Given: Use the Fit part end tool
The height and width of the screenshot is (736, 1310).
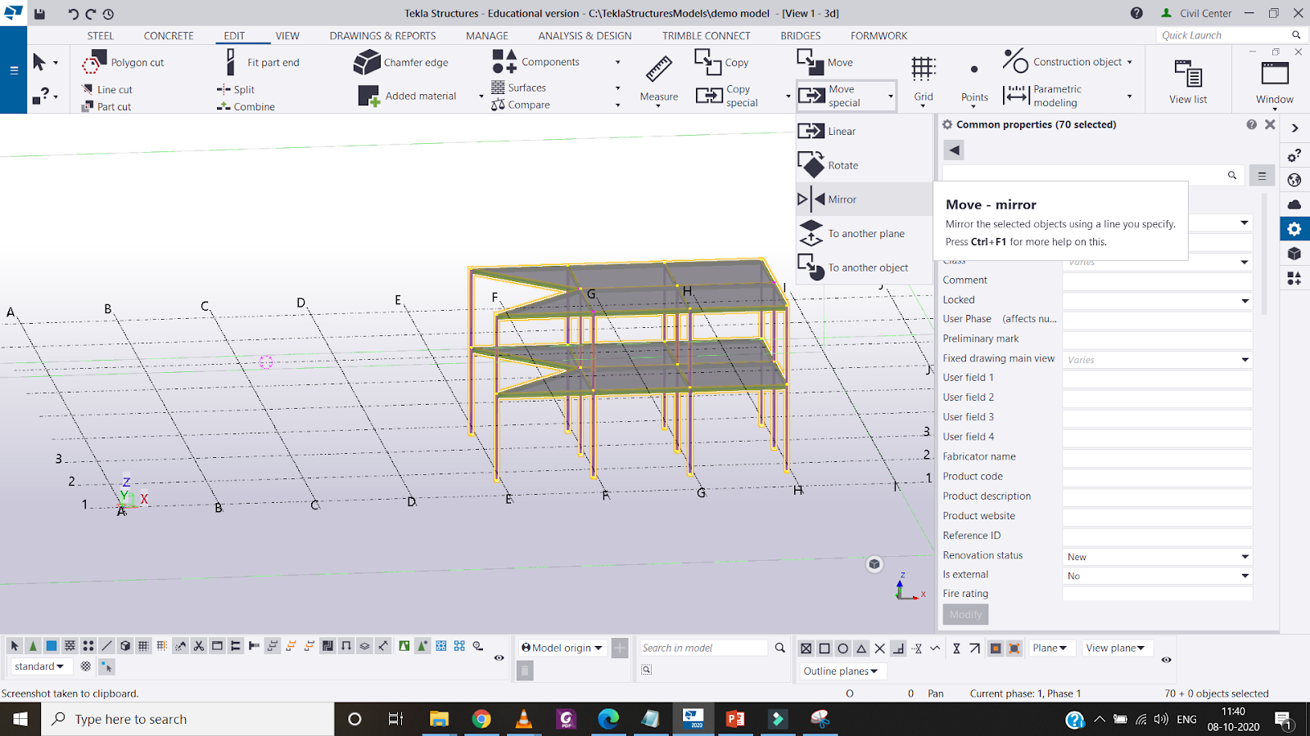Looking at the screenshot, I should 262,62.
